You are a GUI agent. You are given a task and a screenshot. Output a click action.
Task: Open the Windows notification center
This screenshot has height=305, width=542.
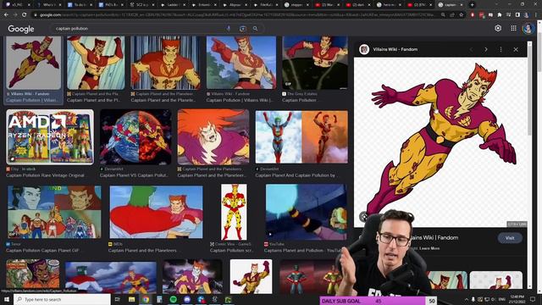tap(533, 299)
